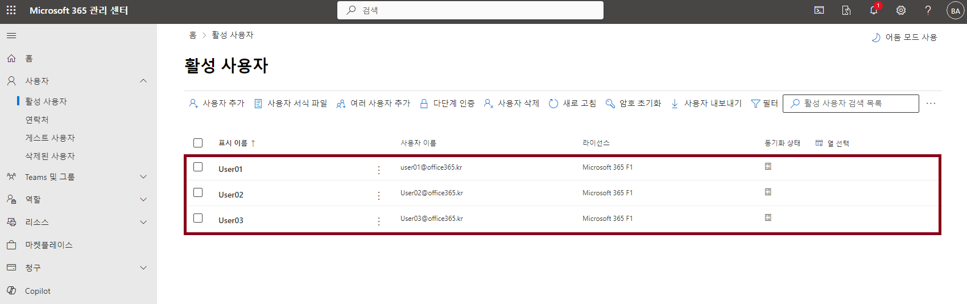The image size is (967, 304).
Task: Click Microsoft 365 F1 license for User03
Action: pyautogui.click(x=608, y=219)
